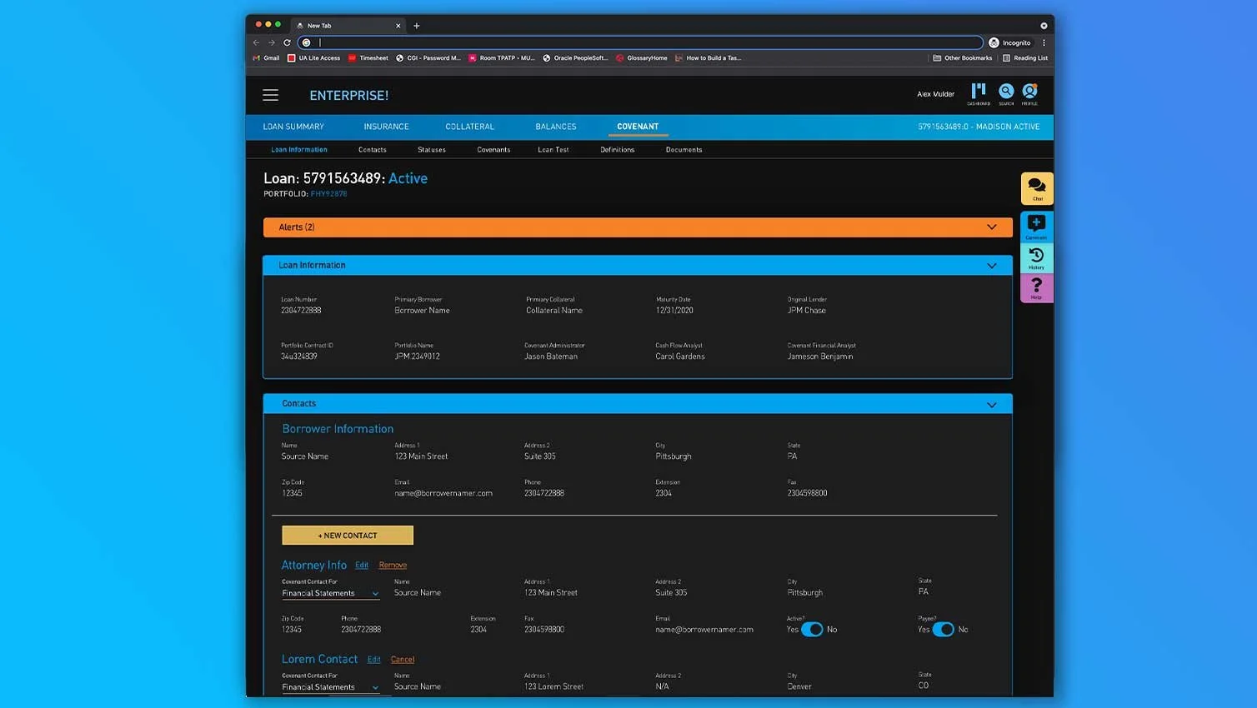Open the UA Lite Access bookmark
This screenshot has height=708, width=1257.
313,58
